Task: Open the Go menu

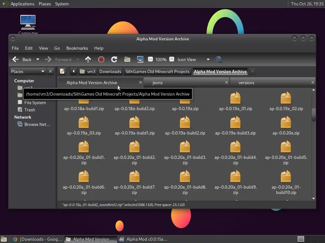Action: pyautogui.click(x=57, y=48)
